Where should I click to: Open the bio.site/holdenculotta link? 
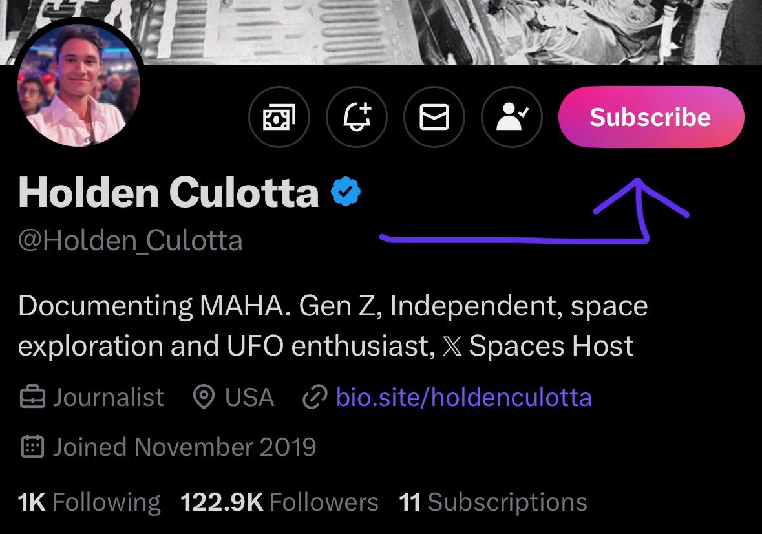point(463,397)
